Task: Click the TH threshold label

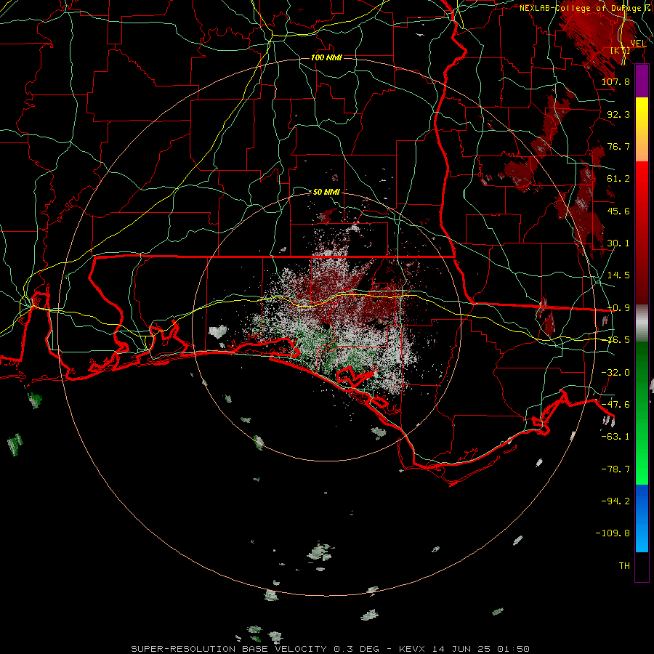Action: 624,566
